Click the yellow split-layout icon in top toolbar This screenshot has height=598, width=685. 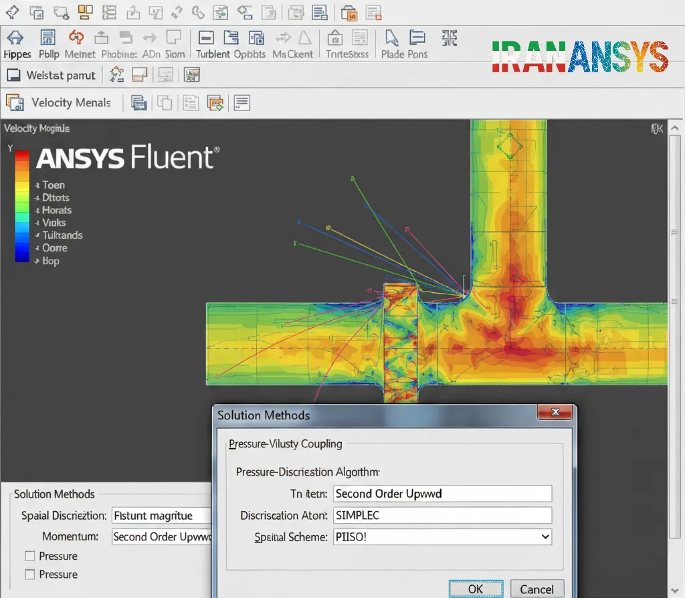tap(85, 12)
